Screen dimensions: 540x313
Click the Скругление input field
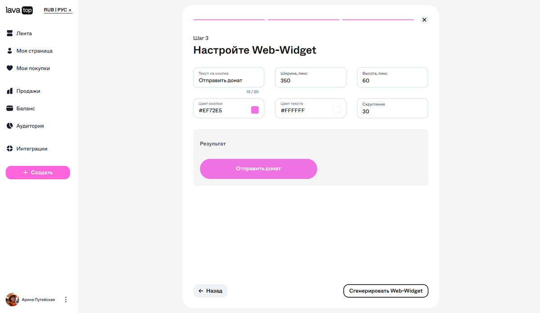point(392,109)
